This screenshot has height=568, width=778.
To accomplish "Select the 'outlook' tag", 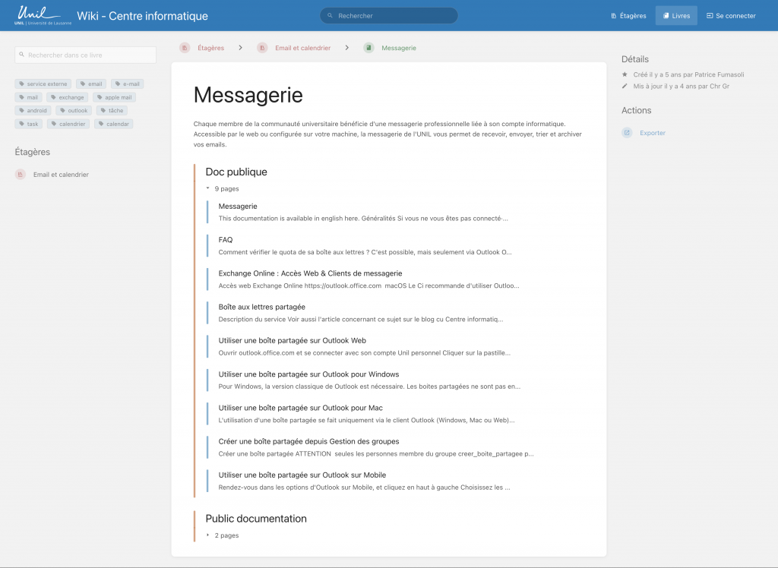I will (x=74, y=111).
